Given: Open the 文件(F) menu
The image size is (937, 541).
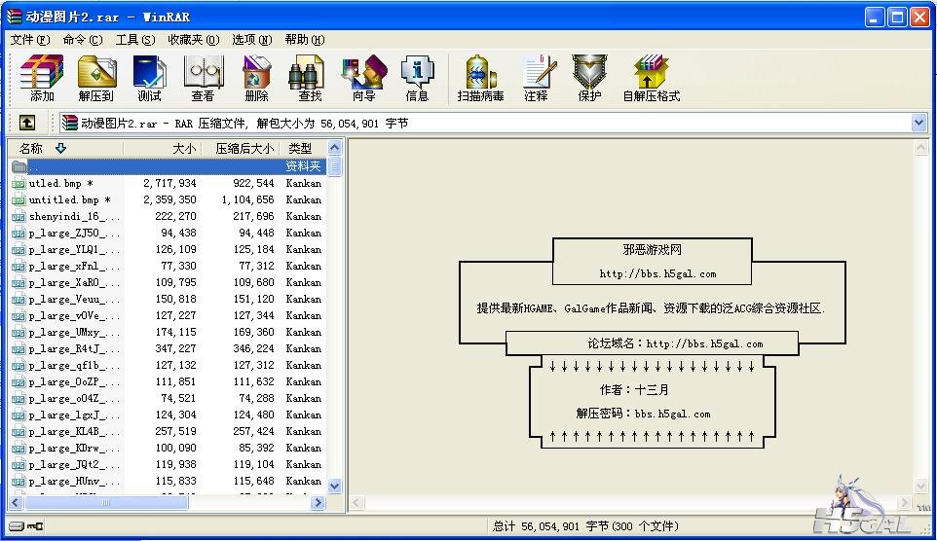Looking at the screenshot, I should coord(29,40).
